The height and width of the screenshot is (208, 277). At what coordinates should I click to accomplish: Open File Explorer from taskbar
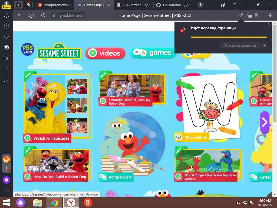pyautogui.click(x=38, y=203)
